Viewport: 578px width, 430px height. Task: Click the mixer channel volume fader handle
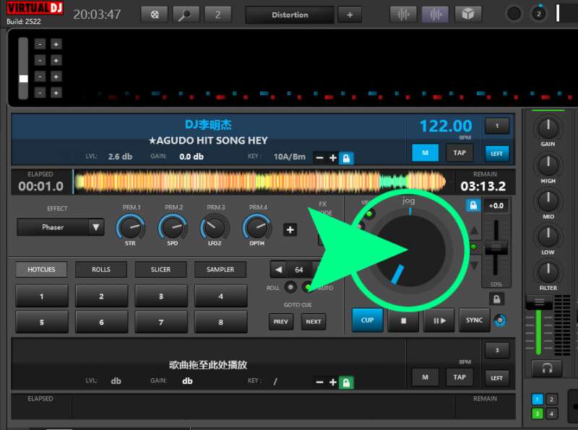click(x=539, y=302)
